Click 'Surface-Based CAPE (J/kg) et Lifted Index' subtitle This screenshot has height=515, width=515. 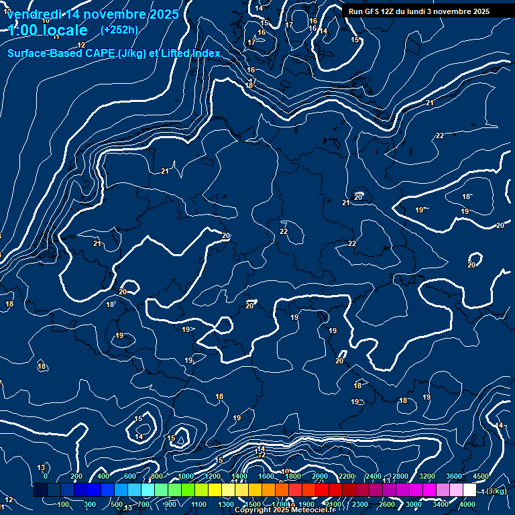point(113,53)
